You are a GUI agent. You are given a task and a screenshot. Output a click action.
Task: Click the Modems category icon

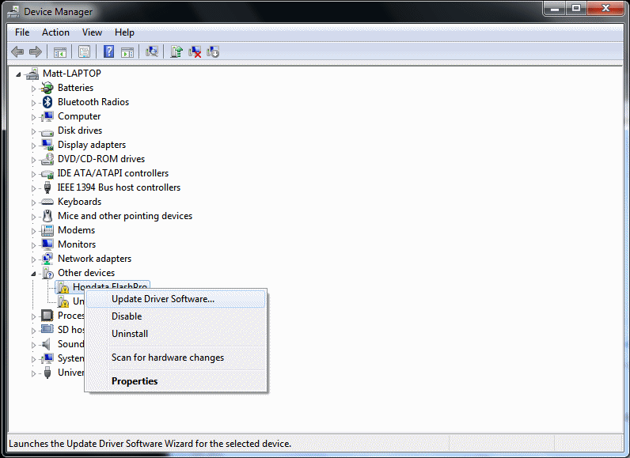point(47,230)
